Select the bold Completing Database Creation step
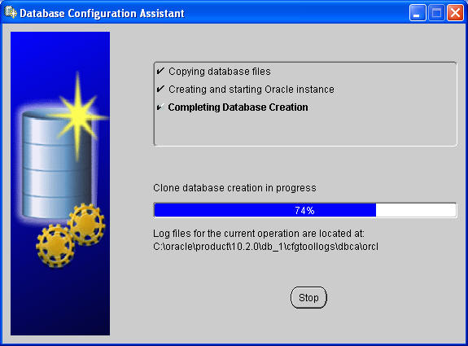The height and width of the screenshot is (346, 468). pos(238,107)
